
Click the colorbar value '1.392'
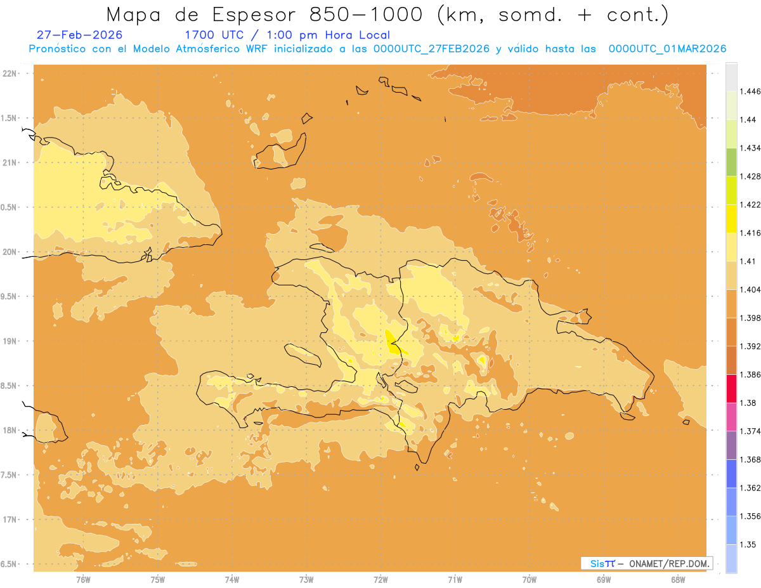pos(751,346)
